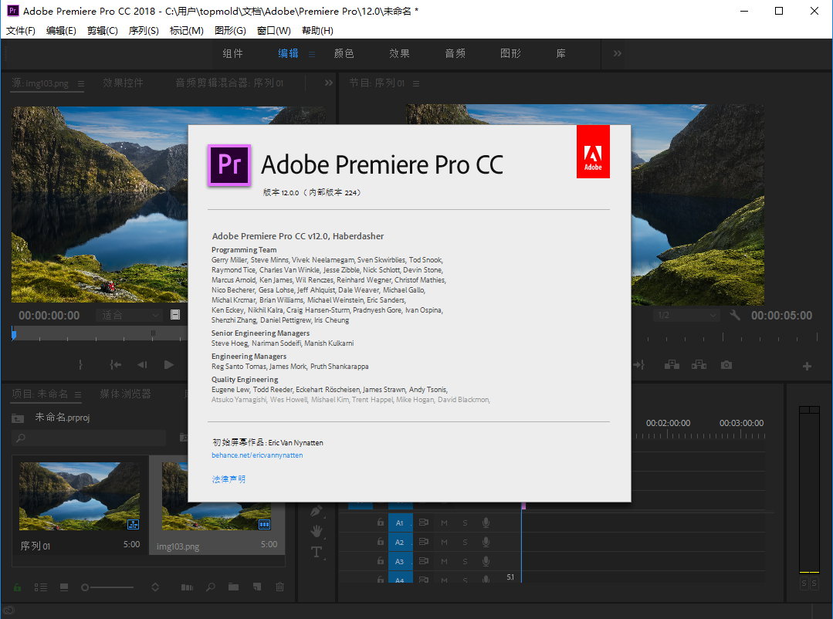Open 法律声明 legal notice link
The width and height of the screenshot is (833, 619).
[x=229, y=479]
